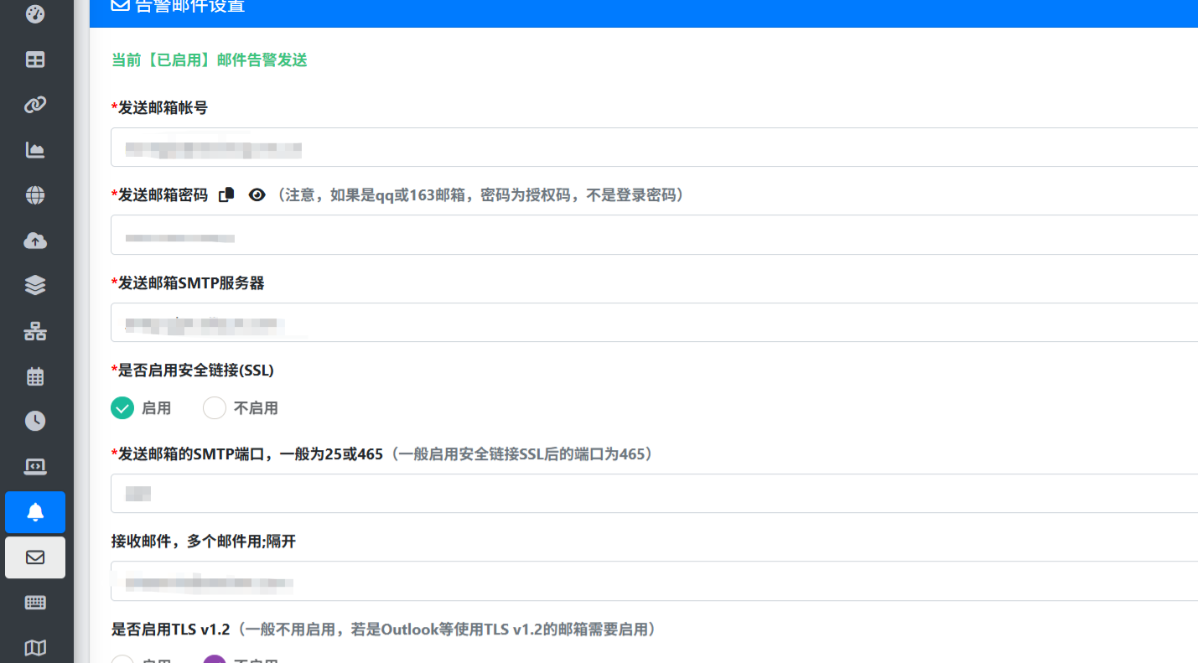Click the 当前【已启用】邮件告警发送 status text
This screenshot has height=663, width=1198.
pos(210,60)
